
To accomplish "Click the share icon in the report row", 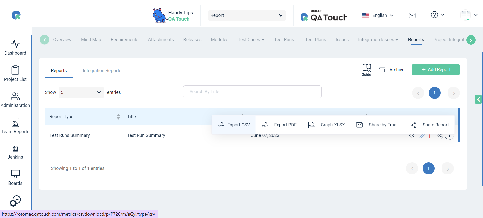I will [x=440, y=136].
